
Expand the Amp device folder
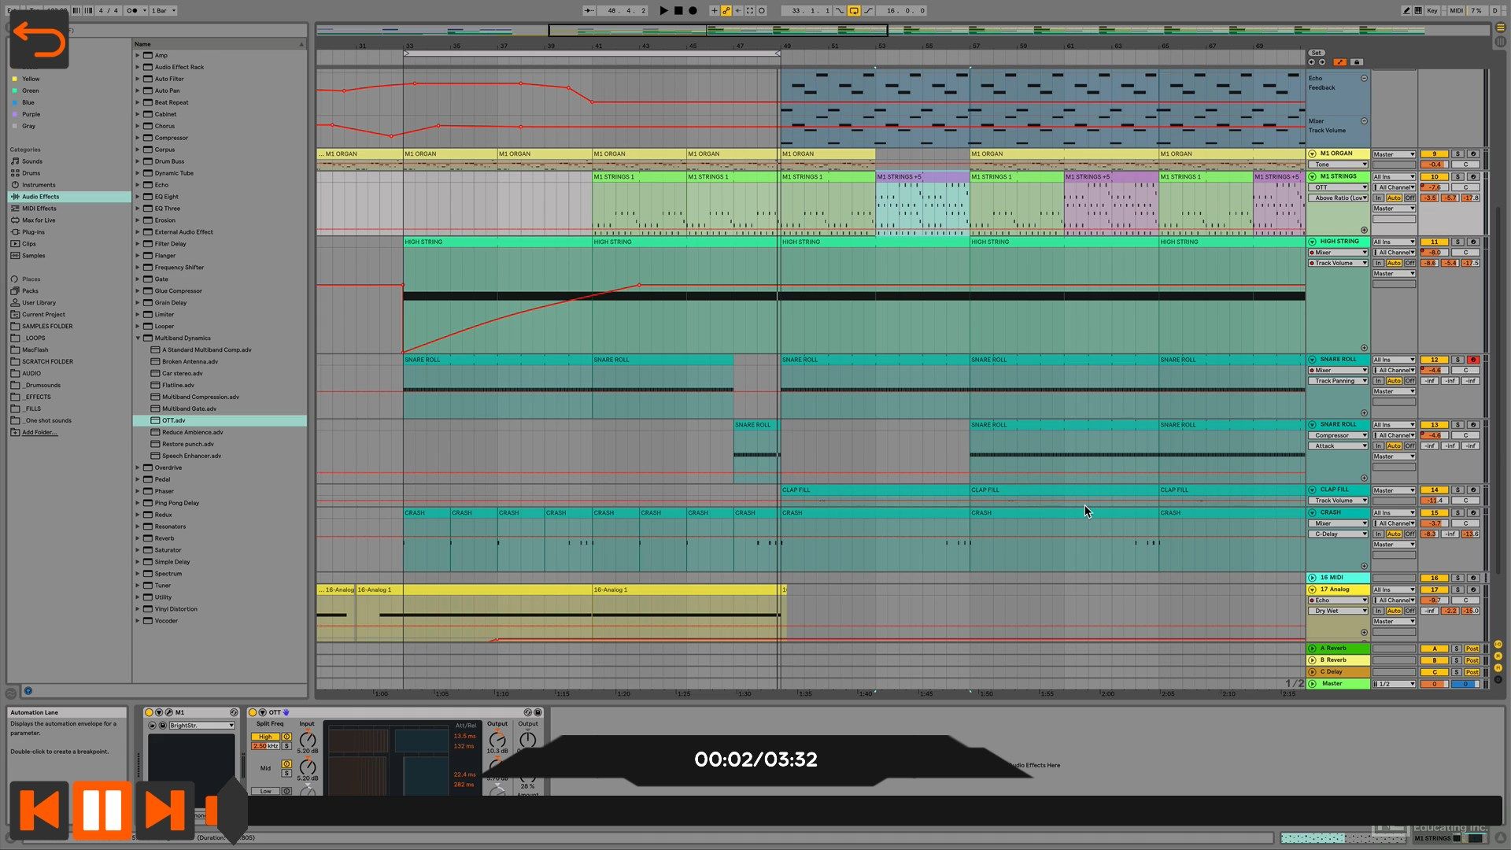point(138,55)
